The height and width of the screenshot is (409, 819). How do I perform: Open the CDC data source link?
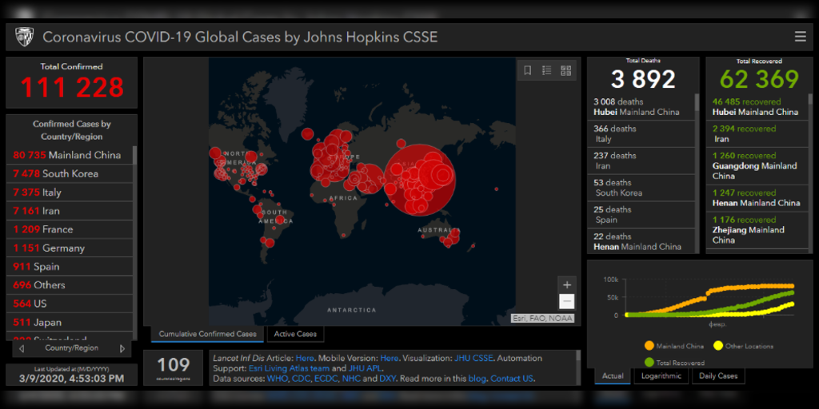point(300,378)
